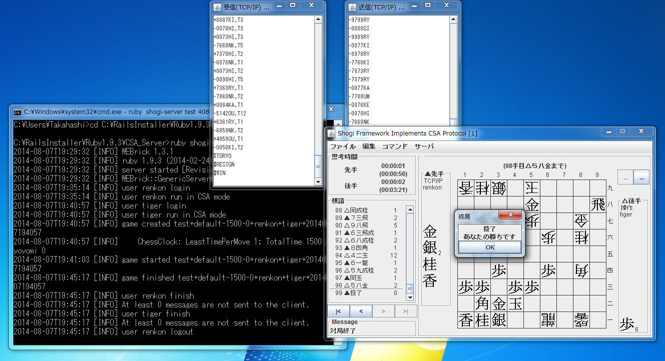Pick the 金 gold from 先手's hand
The width and height of the screenshot is (665, 361).
tap(430, 231)
